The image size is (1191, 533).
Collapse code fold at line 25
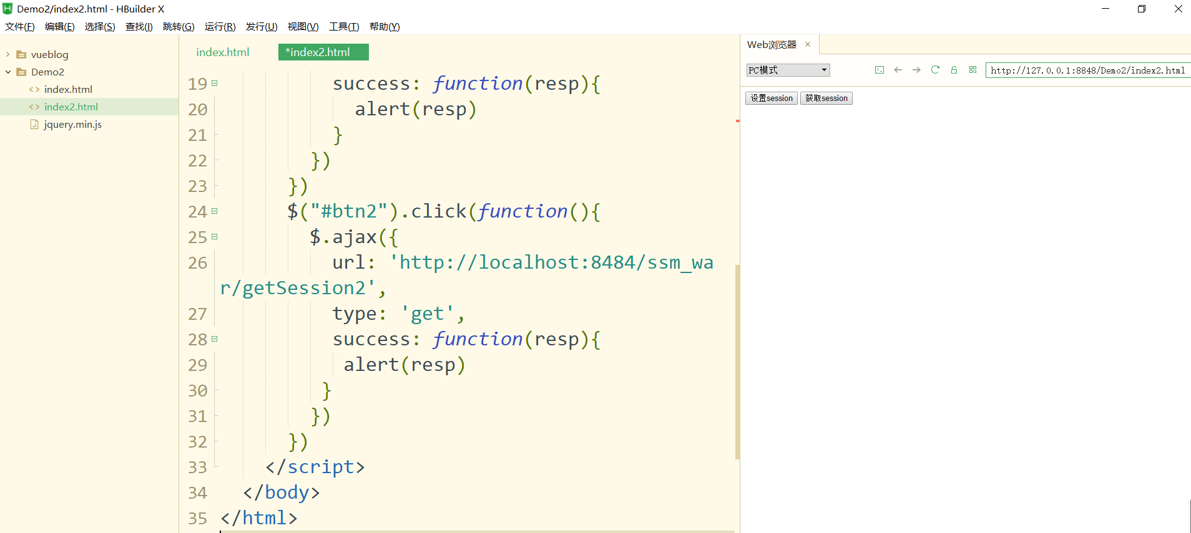pos(215,236)
